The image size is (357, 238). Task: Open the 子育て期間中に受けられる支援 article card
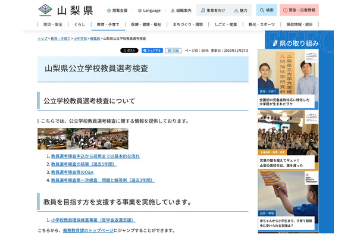coord(288,201)
